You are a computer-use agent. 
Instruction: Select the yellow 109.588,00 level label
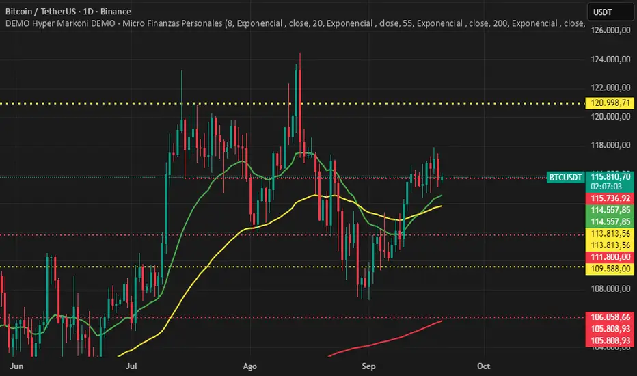(610, 269)
